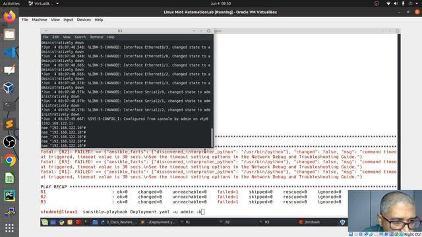The image size is (422, 237).
Task: Click the R1 terminal vertical scrollbar
Action: 212,137
